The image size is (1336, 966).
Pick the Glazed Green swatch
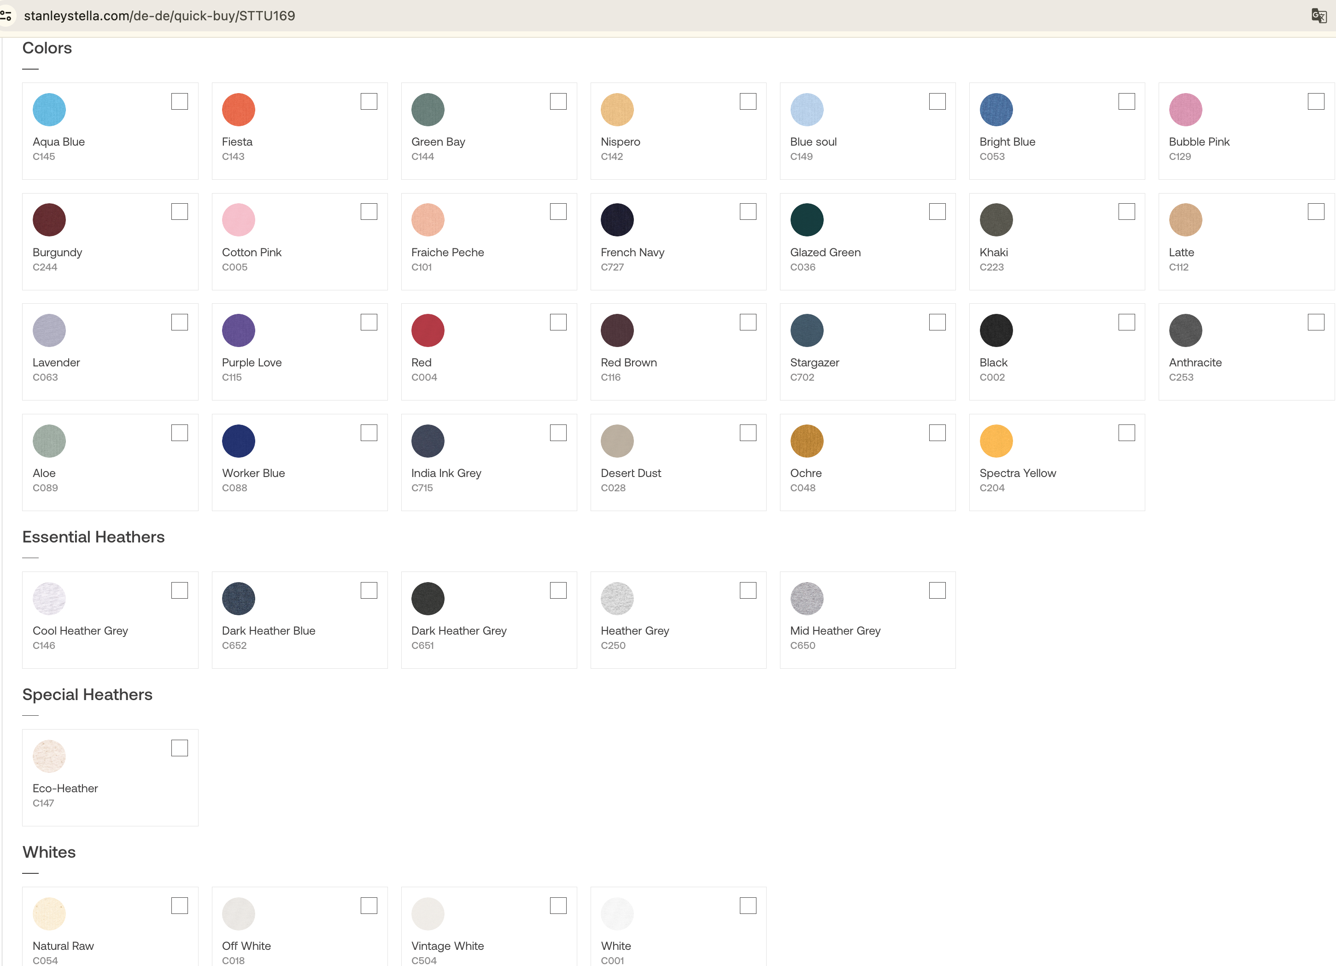[806, 220]
